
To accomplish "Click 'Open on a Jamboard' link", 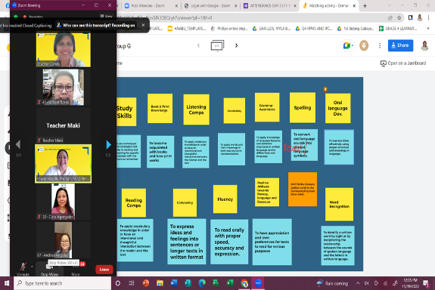I will point(403,63).
